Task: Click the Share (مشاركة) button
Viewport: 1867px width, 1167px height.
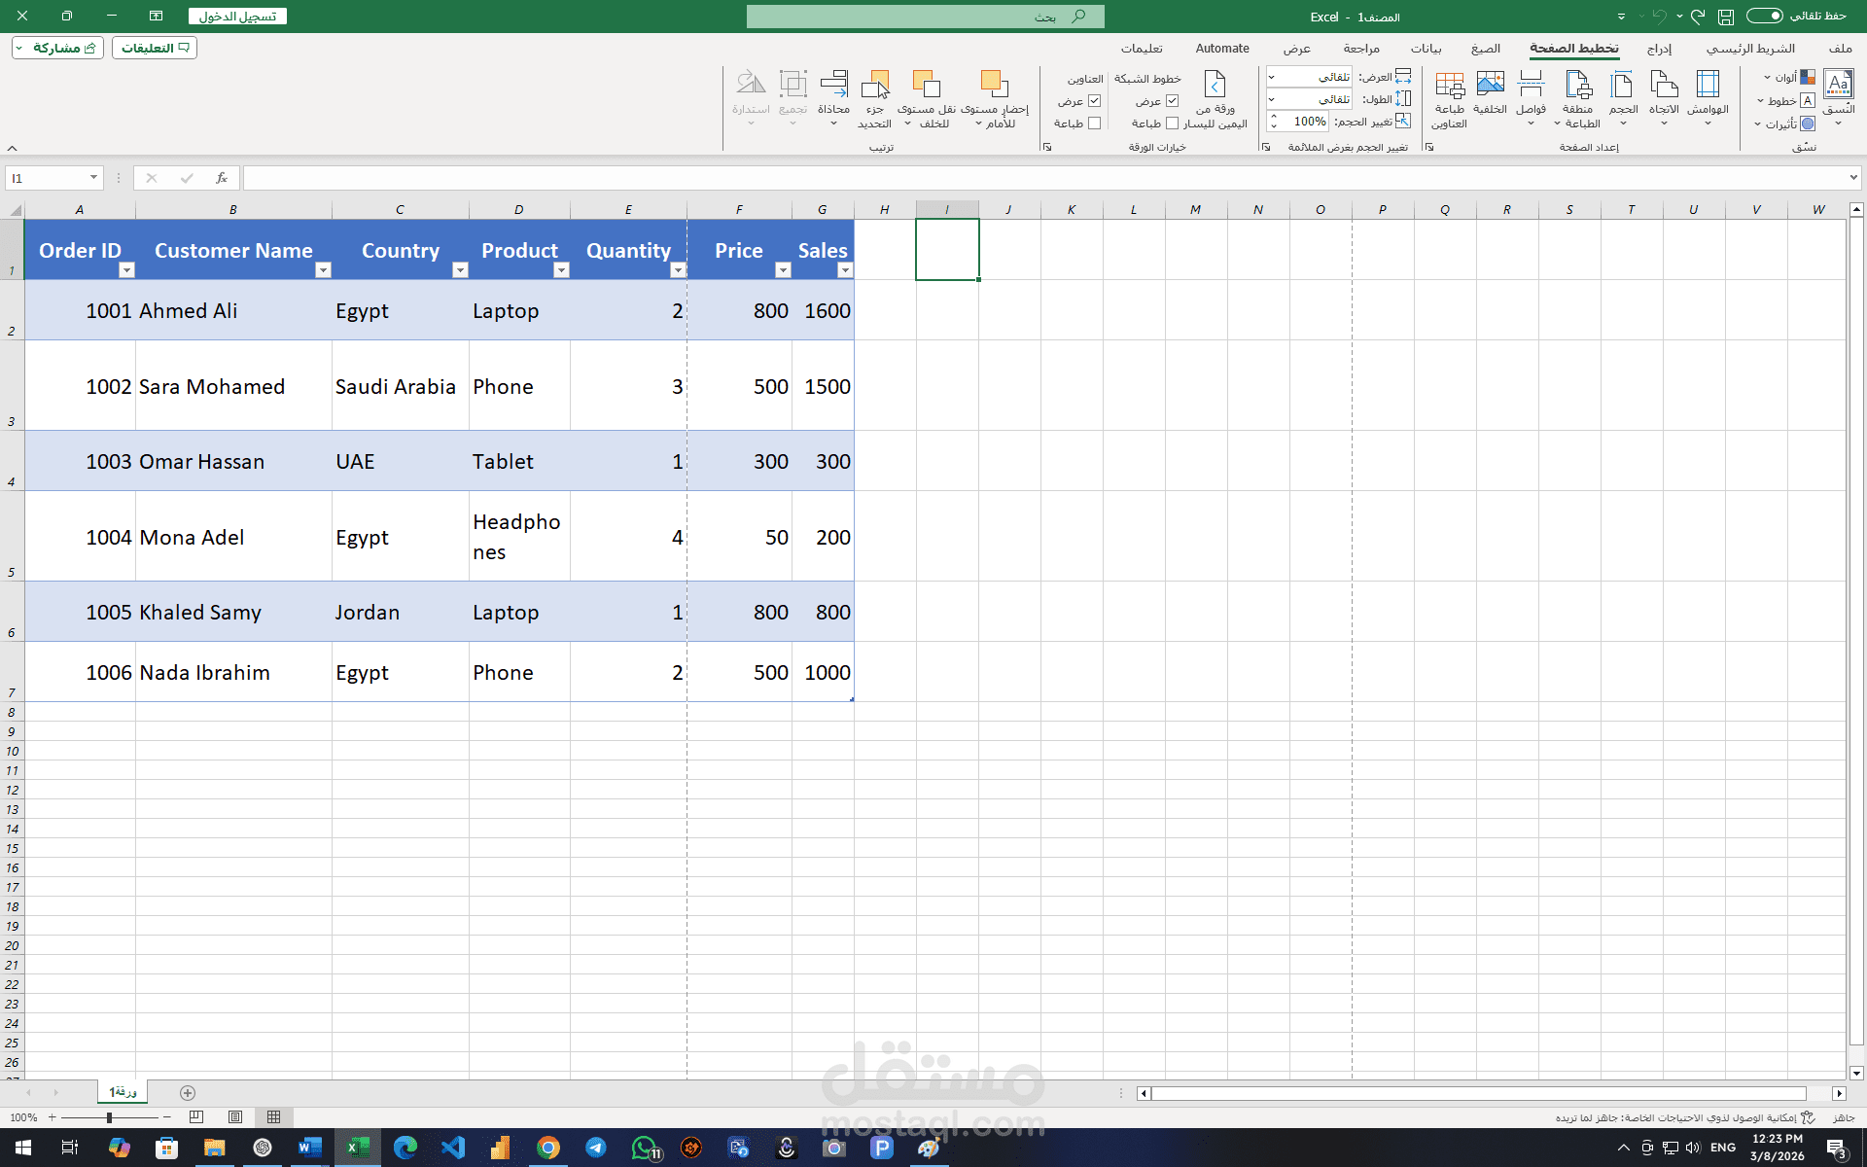Action: [x=58, y=48]
